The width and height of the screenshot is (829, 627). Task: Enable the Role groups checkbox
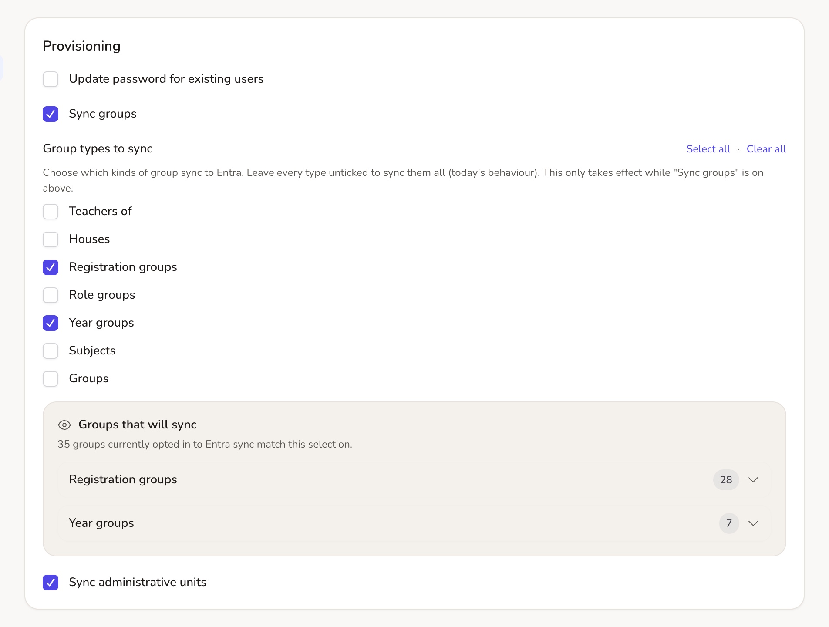click(x=51, y=295)
